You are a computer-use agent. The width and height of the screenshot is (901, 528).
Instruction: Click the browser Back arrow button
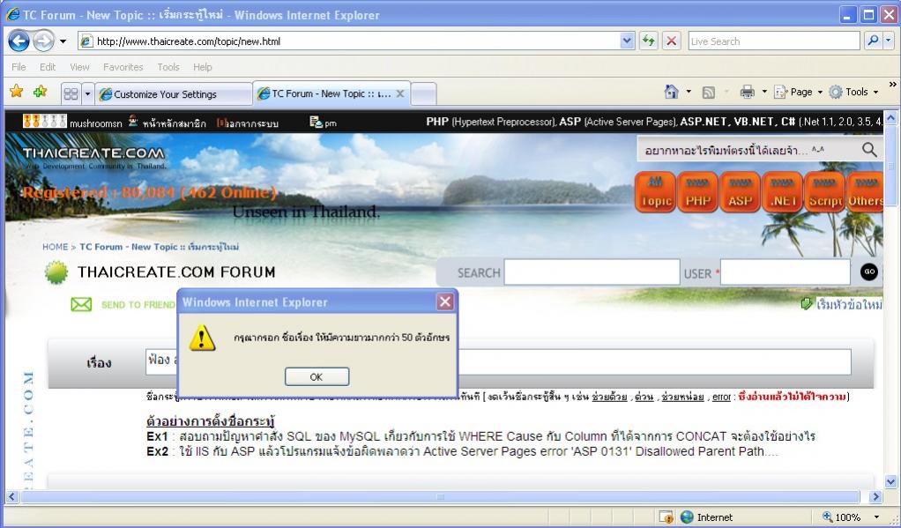(x=19, y=41)
